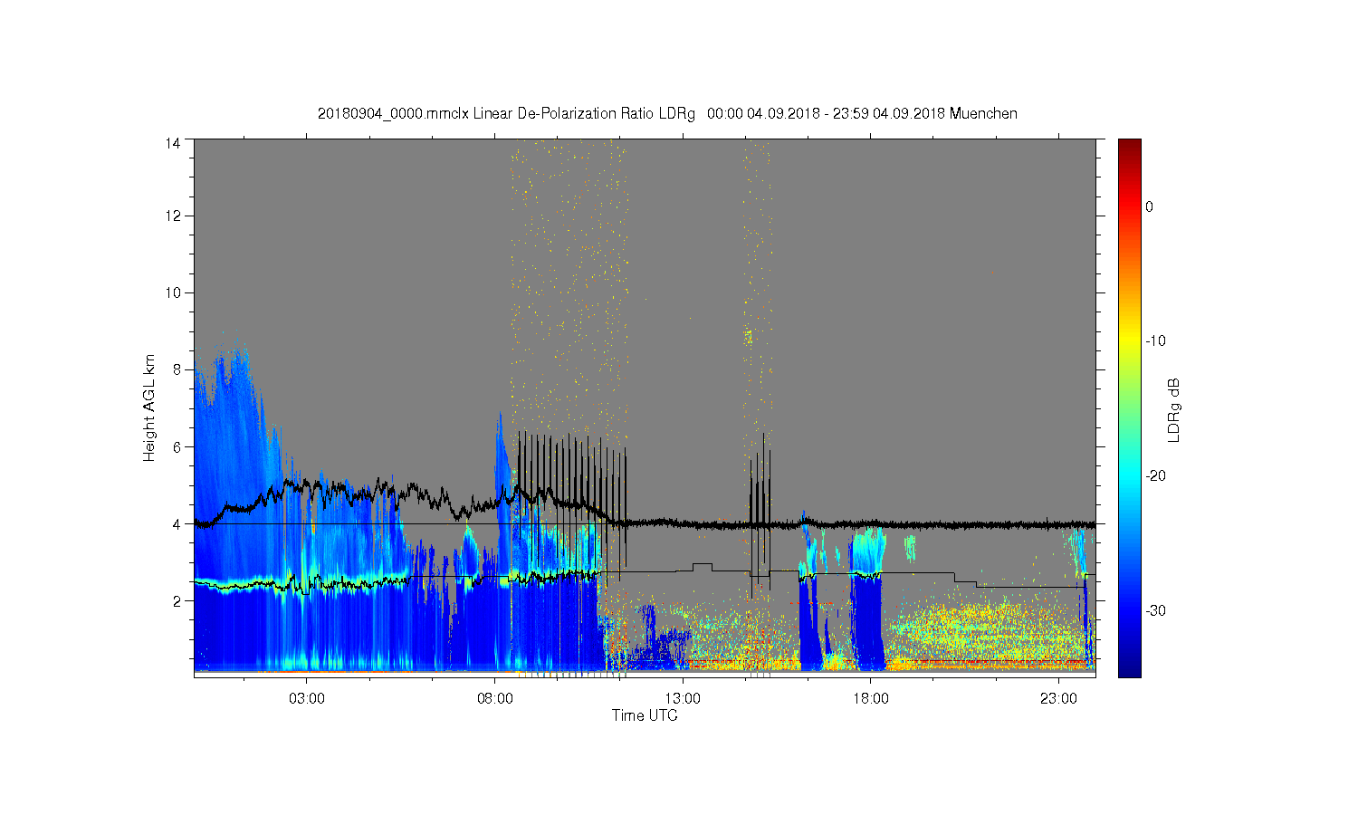Viewport: 1358px width, 815px height.
Task: Click the 23:00 time tick label
Action: 1058,699
